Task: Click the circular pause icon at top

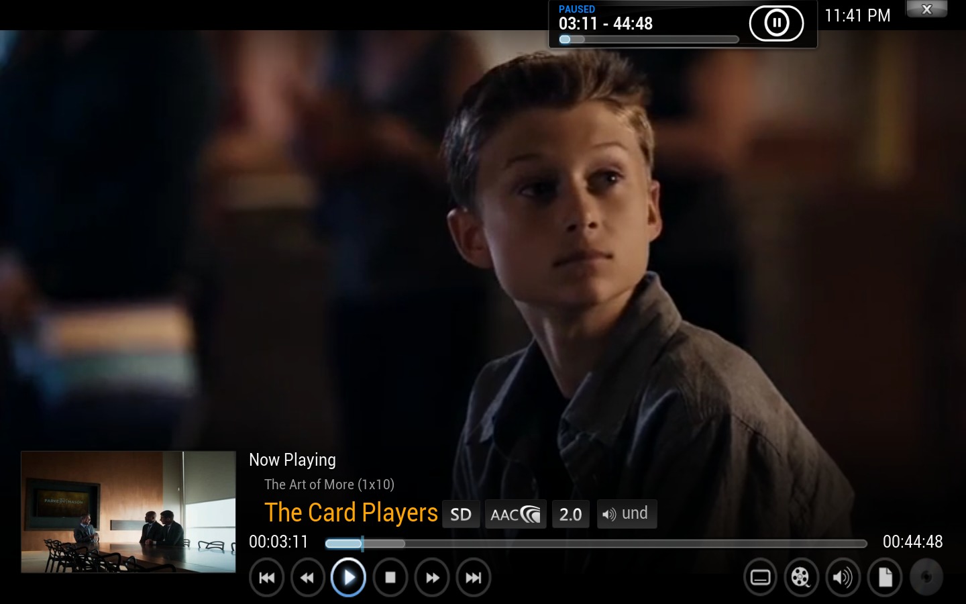Action: (x=776, y=23)
